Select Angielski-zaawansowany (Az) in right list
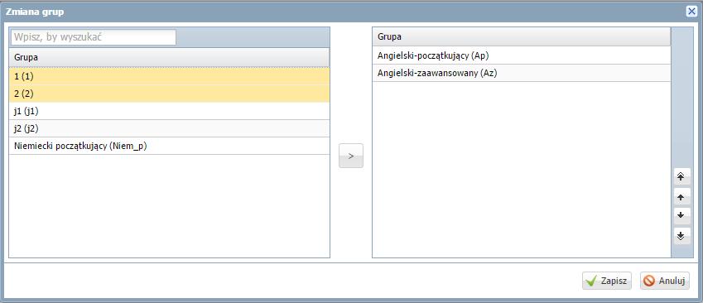The width and height of the screenshot is (703, 303). [x=522, y=73]
